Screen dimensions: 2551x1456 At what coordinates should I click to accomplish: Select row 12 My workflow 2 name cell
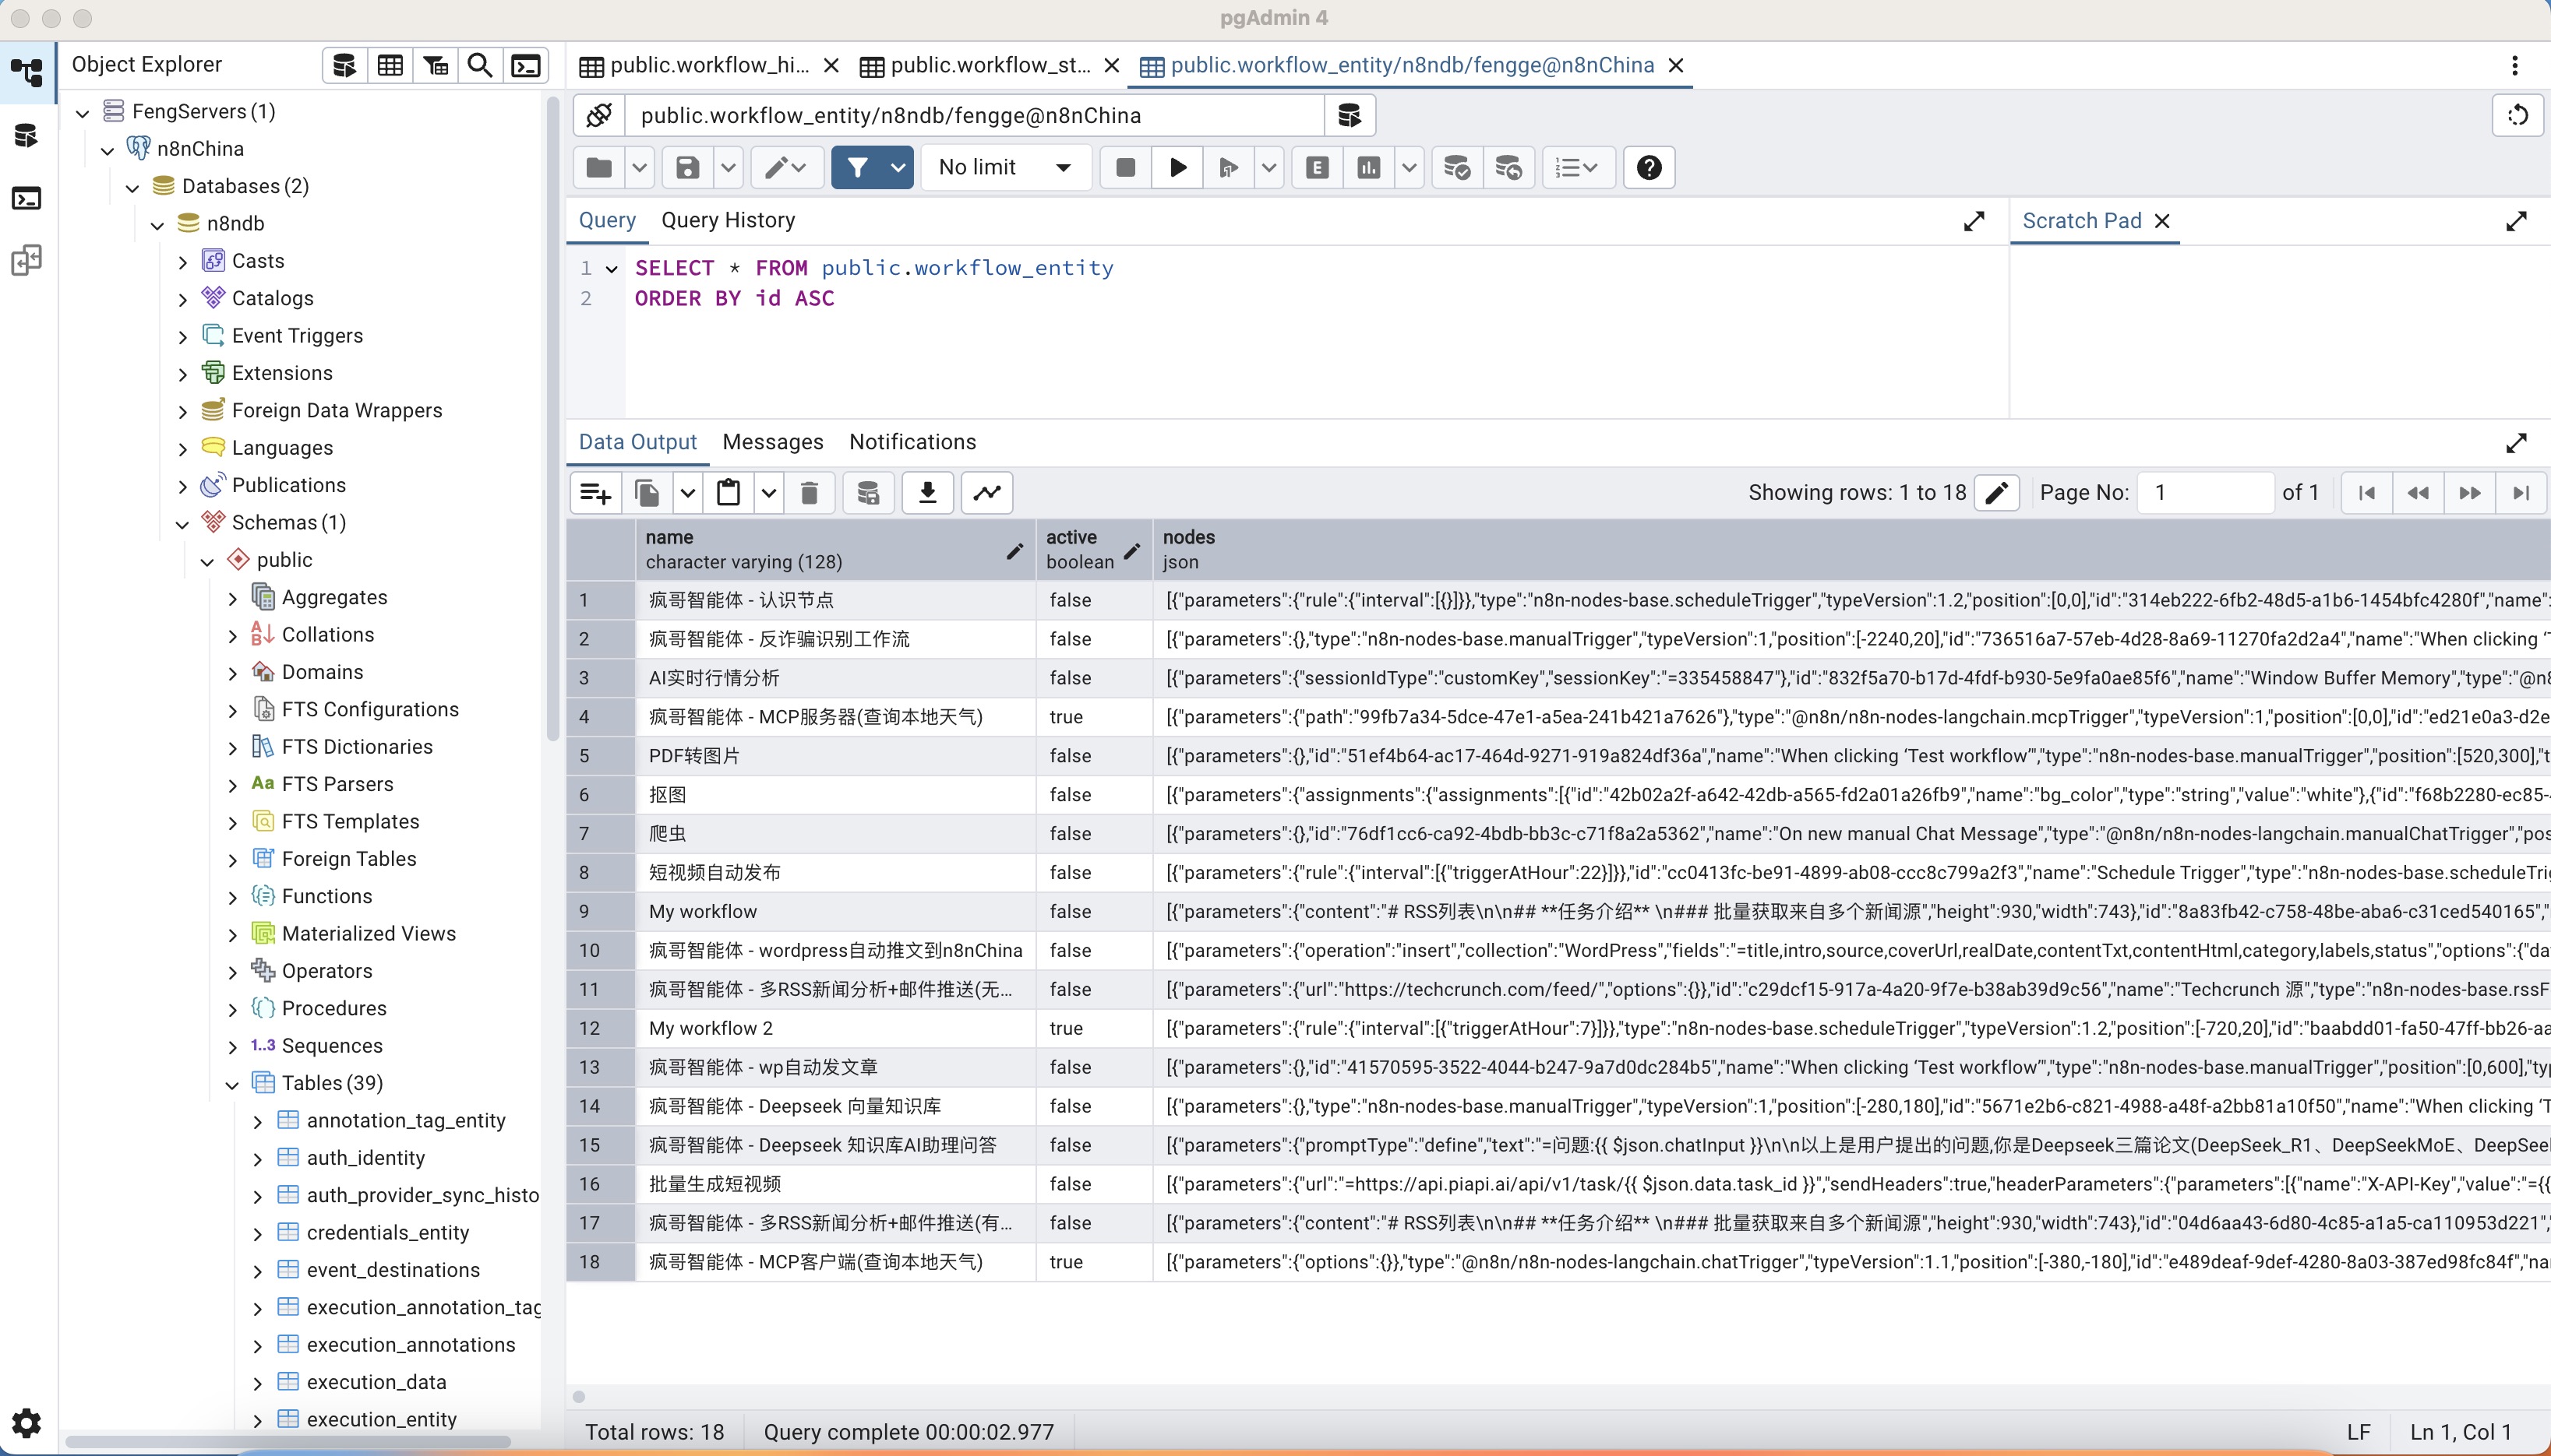pyautogui.click(x=835, y=1028)
